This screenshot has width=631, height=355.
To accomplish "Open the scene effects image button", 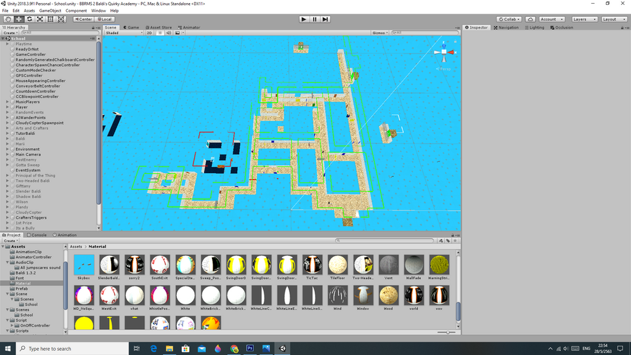I will [x=177, y=33].
